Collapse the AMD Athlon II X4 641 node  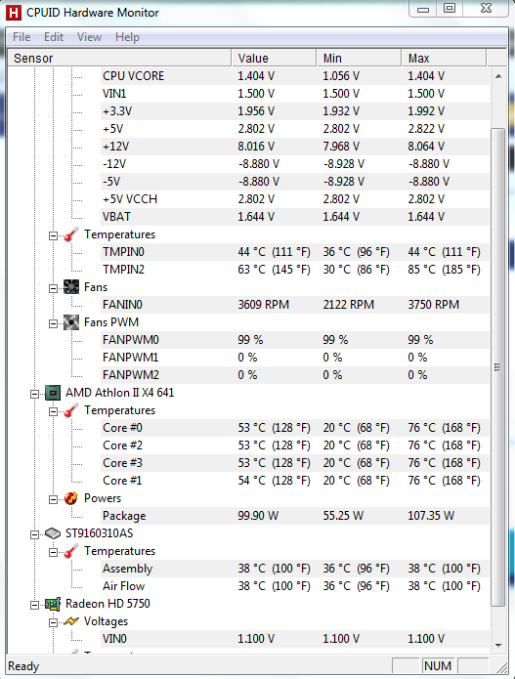click(x=34, y=395)
